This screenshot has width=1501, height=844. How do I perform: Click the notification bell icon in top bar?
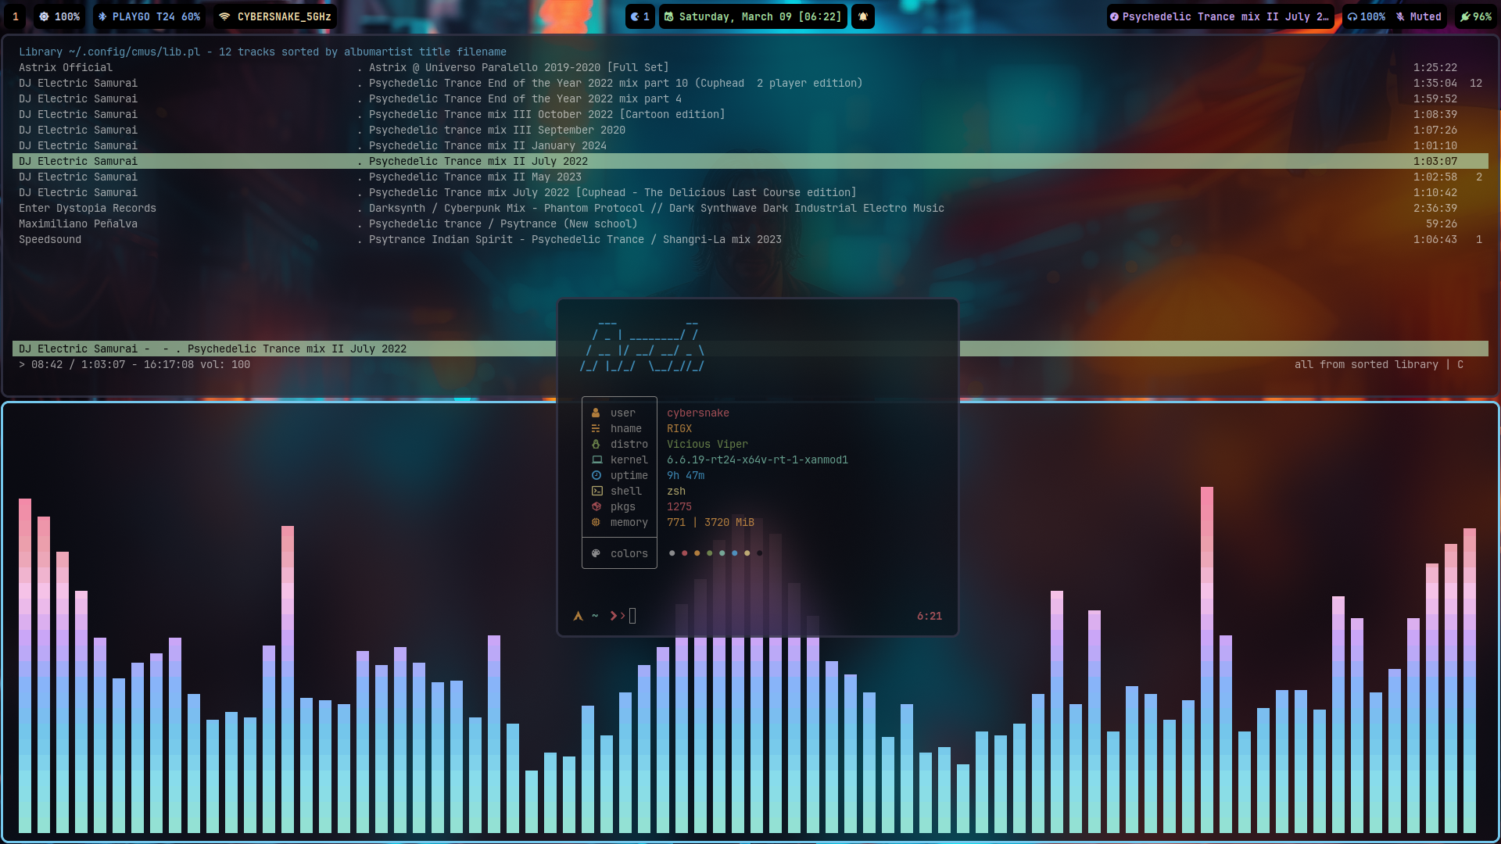pos(863,16)
